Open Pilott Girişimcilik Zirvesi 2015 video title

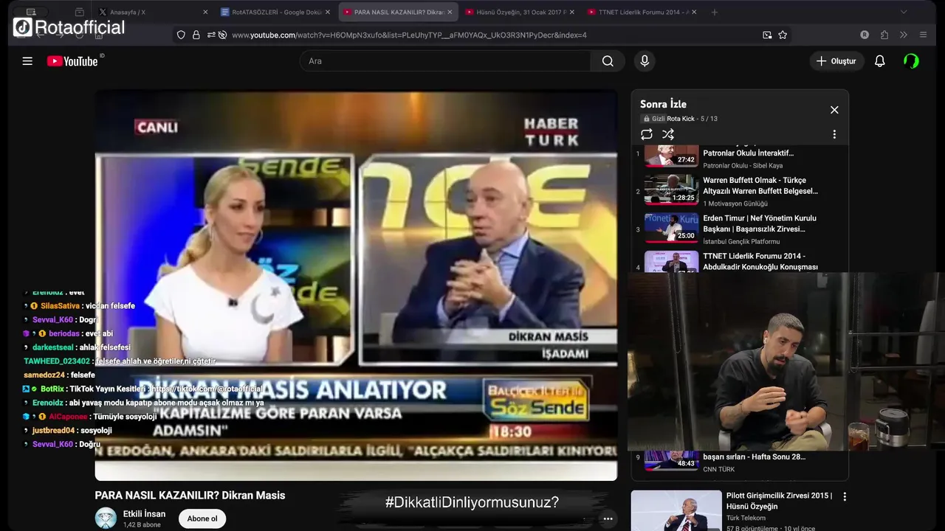pyautogui.click(x=779, y=501)
